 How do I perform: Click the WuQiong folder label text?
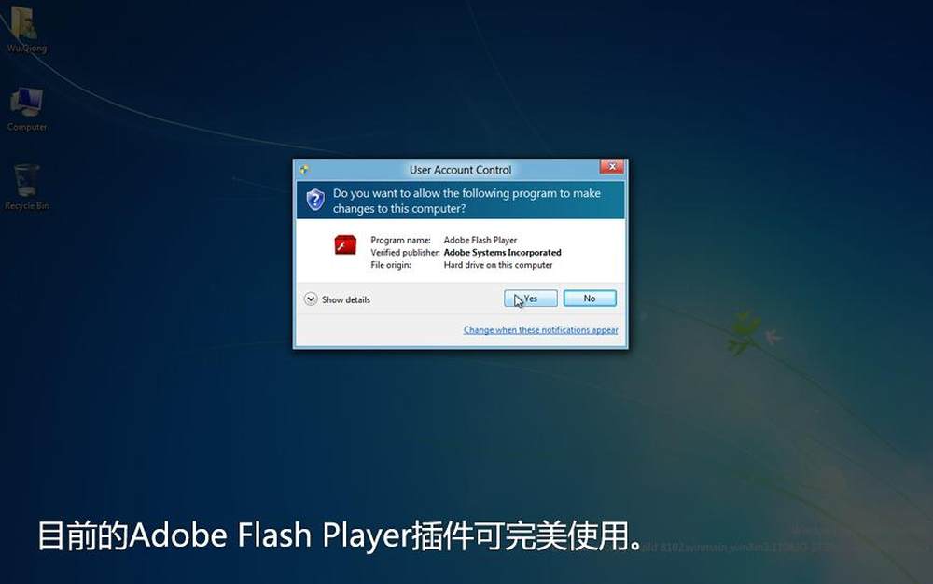click(x=27, y=49)
